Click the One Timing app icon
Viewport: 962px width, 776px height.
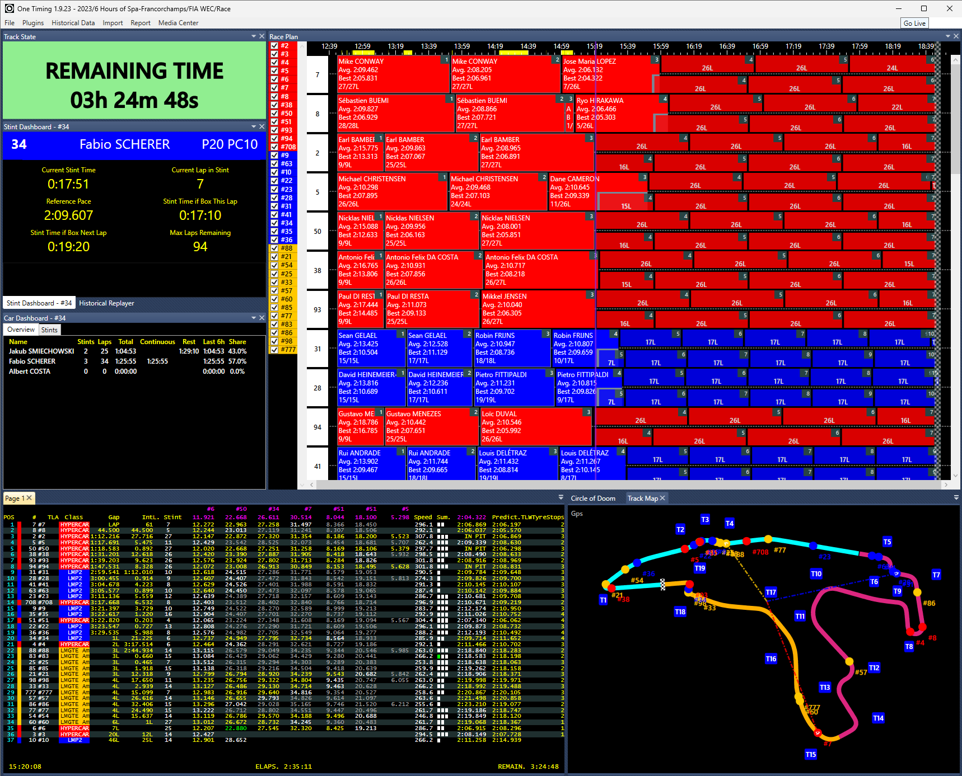pyautogui.click(x=9, y=8)
